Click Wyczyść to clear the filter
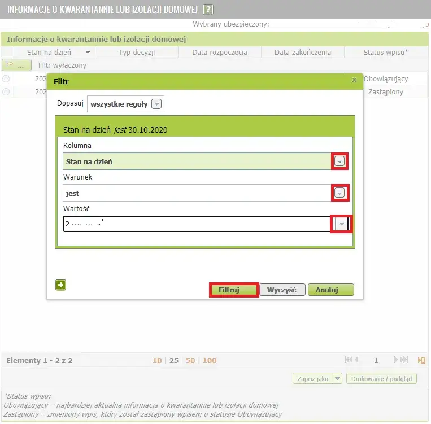 pyautogui.click(x=282, y=290)
